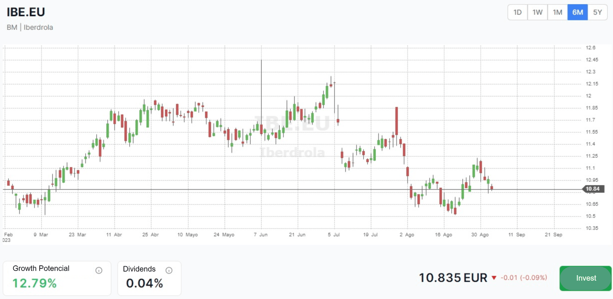Viewport: 613px width, 299px height.
Task: Click the 7 Jun date label
Action: click(x=261, y=235)
